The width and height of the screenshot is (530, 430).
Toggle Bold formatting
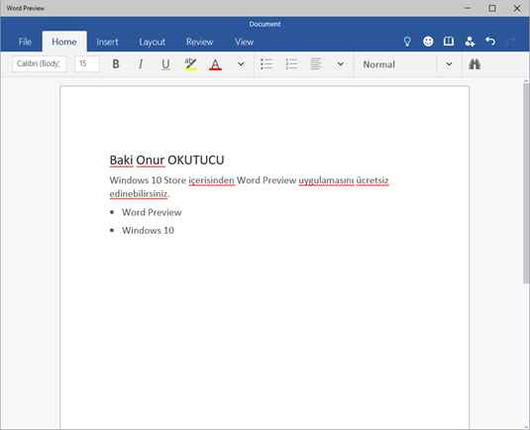(x=116, y=63)
